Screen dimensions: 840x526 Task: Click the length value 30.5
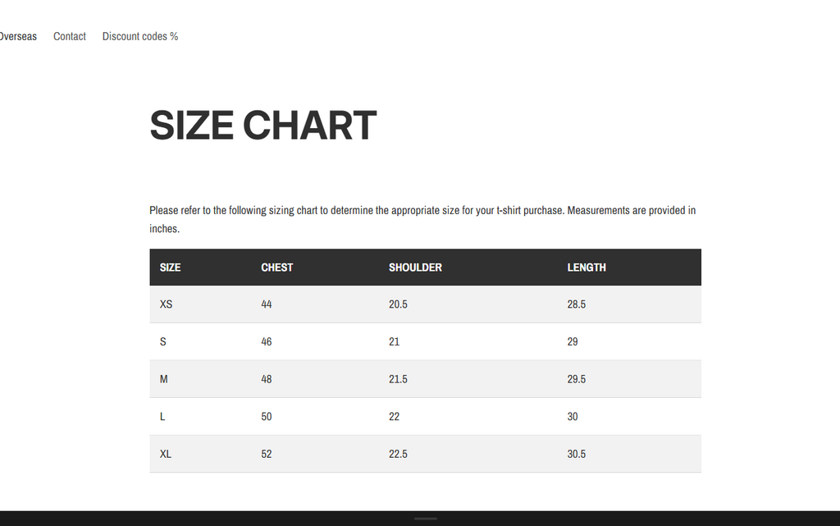tap(577, 454)
